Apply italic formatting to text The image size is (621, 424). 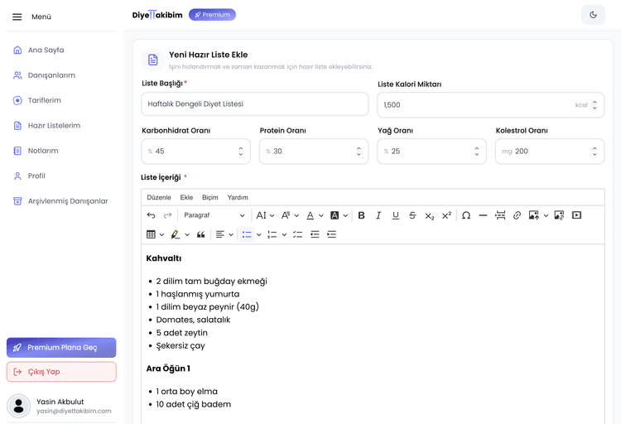point(378,215)
